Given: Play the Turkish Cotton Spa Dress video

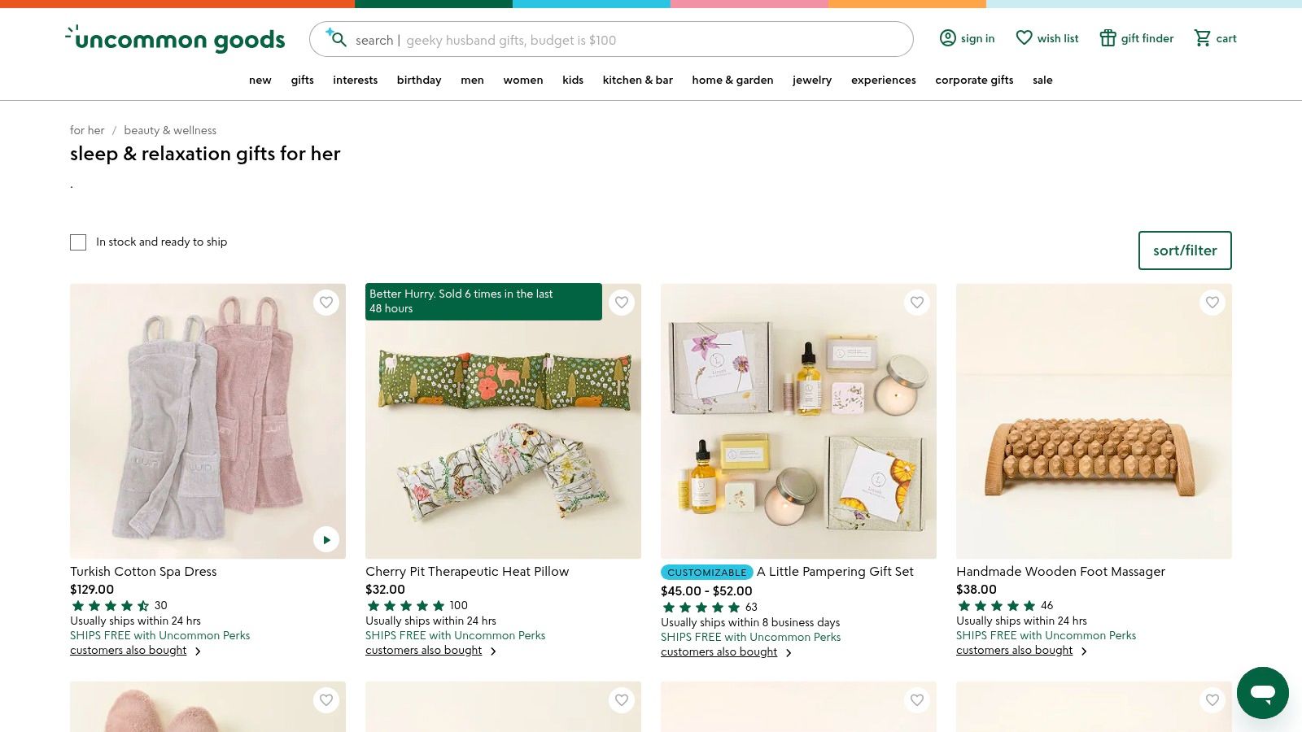Looking at the screenshot, I should pyautogui.click(x=326, y=539).
